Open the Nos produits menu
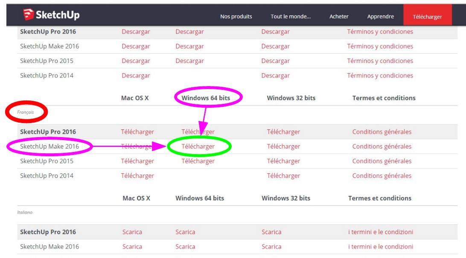Screen dimensions: 466x258 (236, 17)
